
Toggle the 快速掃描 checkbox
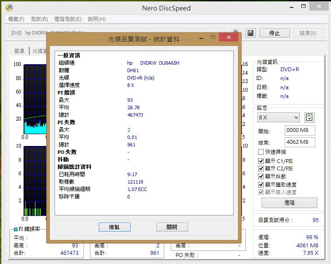click(261, 152)
